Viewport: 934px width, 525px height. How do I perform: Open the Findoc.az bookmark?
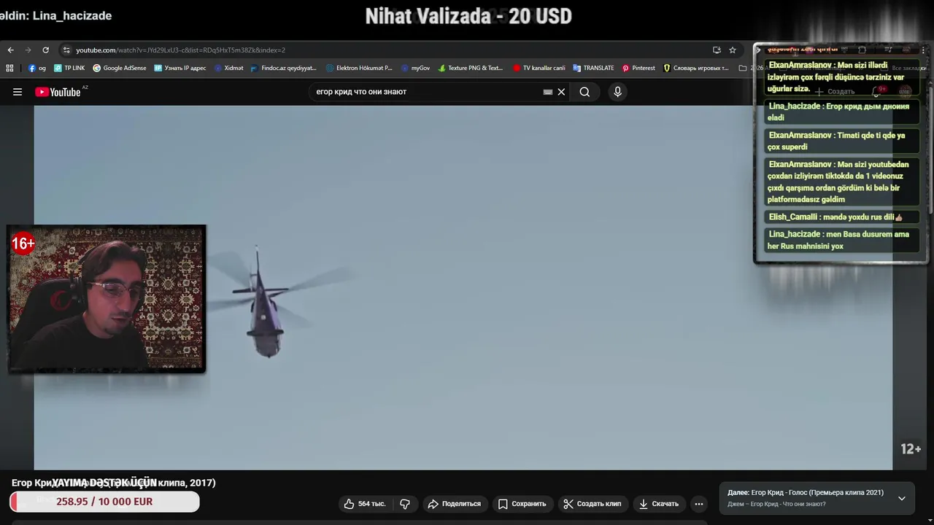283,68
